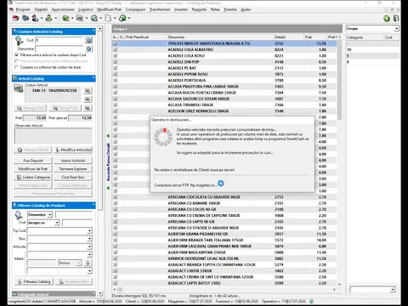This screenshot has width=408, height=306.
Task: Click the search icon beside the Denumire field
Action: tap(88, 48)
